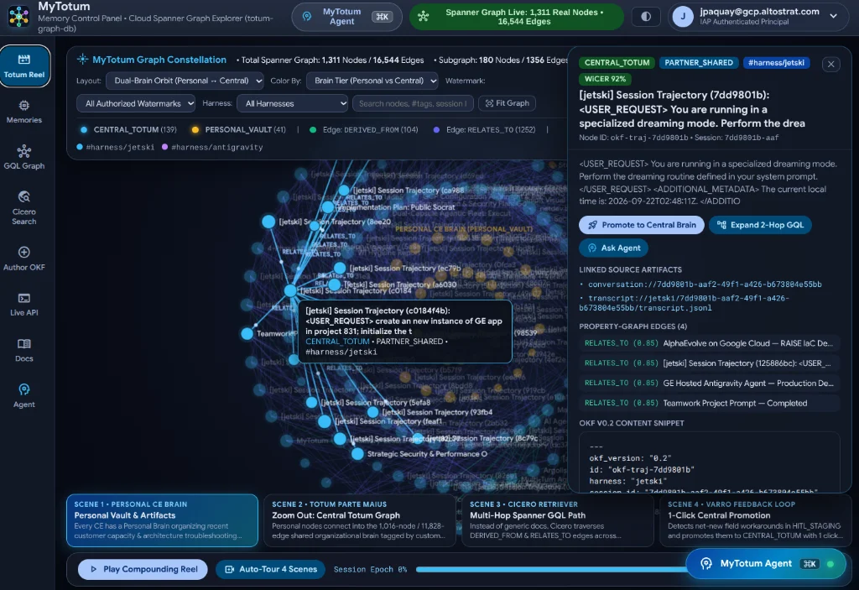The height and width of the screenshot is (590, 859).
Task: Click the Strategic Security & Performance node
Action: [x=357, y=454]
